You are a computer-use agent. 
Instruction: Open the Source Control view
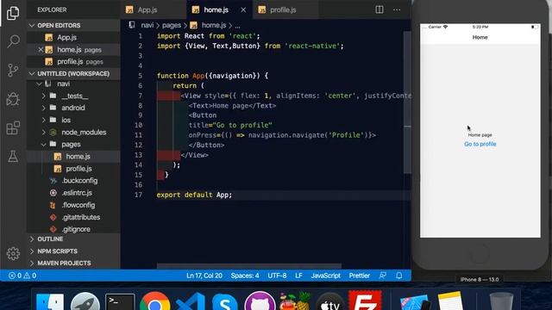coord(13,71)
